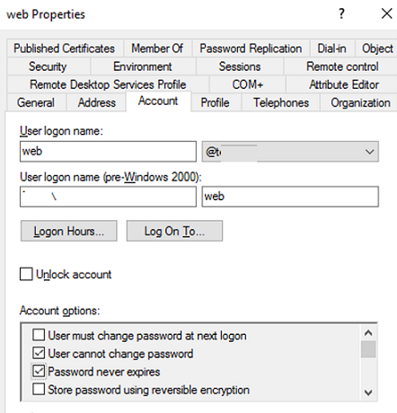Click the account options scroll down arrow
Screen dimensions: 397x413
[368, 392]
